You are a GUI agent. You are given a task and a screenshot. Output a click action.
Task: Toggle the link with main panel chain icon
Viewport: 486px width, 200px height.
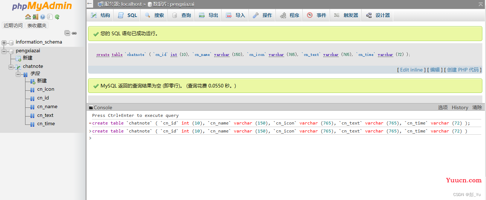(x=74, y=33)
